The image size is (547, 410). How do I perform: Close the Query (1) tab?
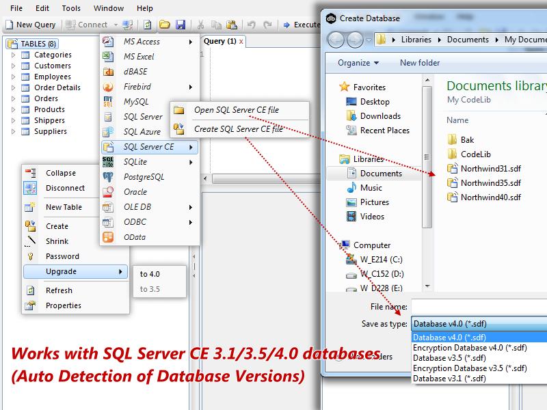pyautogui.click(x=241, y=42)
